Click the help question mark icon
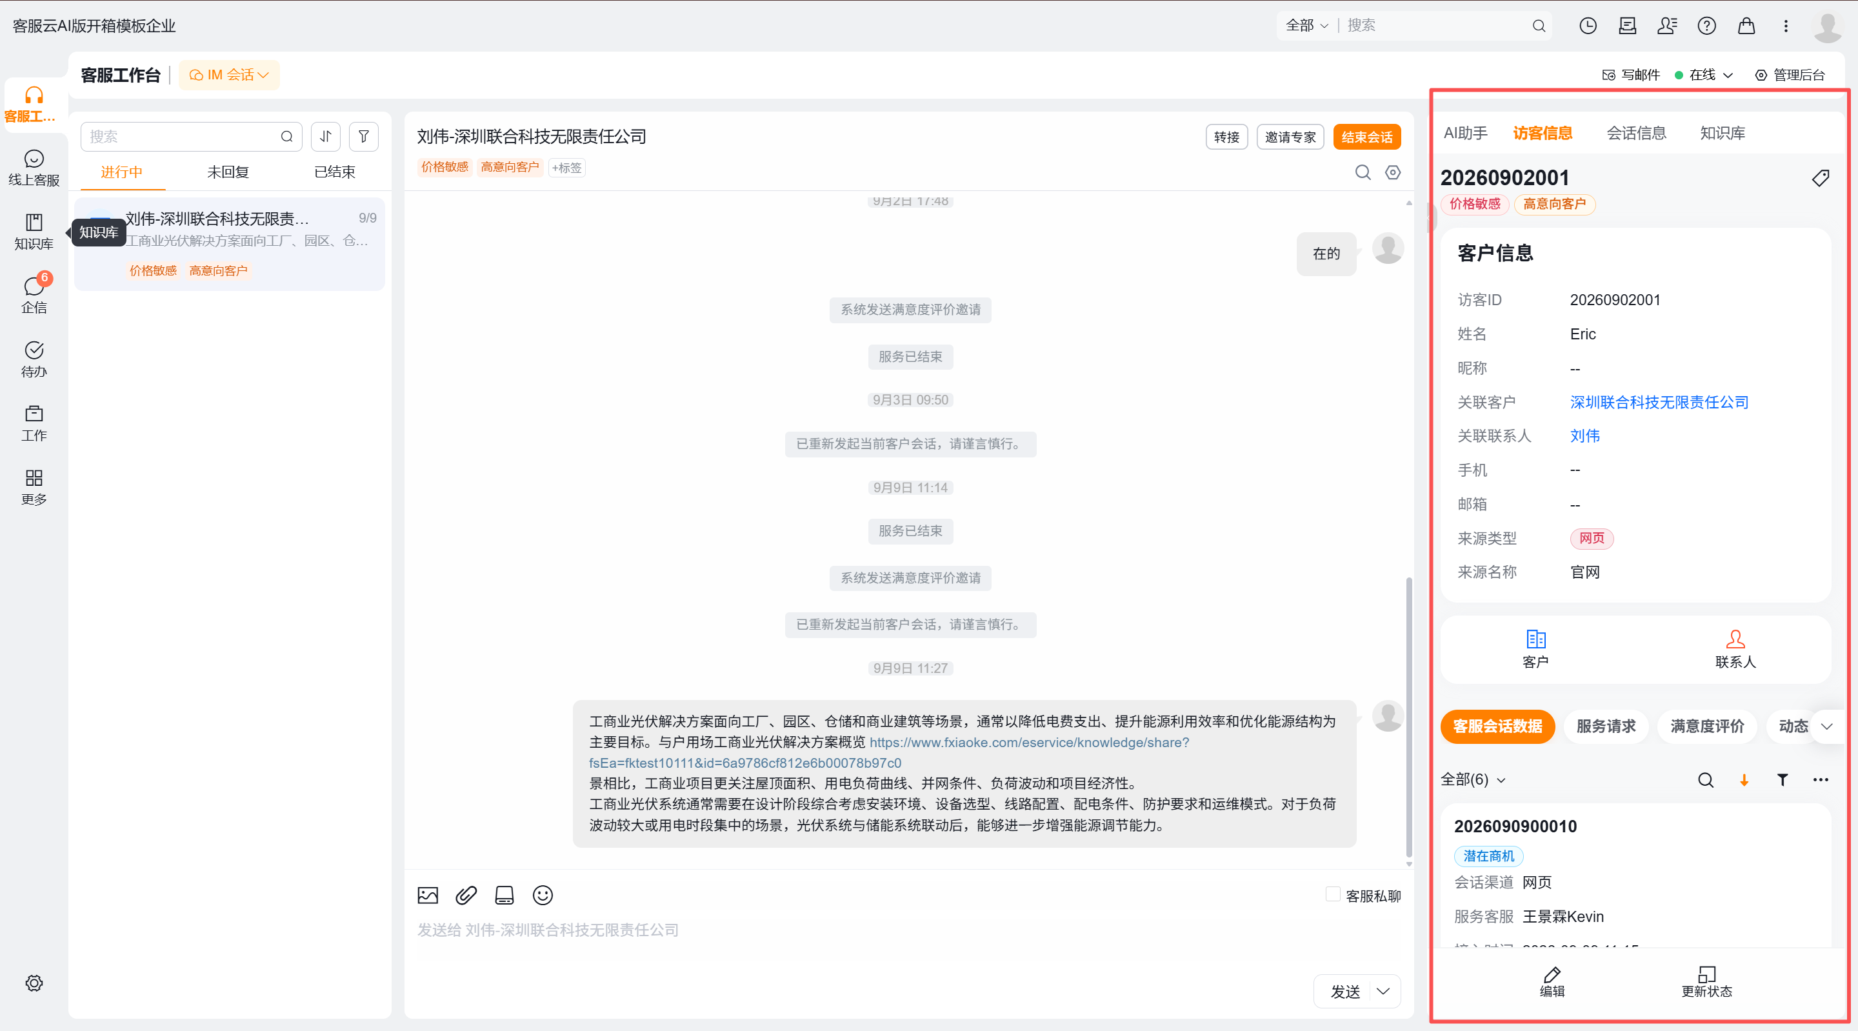 click(x=1706, y=26)
